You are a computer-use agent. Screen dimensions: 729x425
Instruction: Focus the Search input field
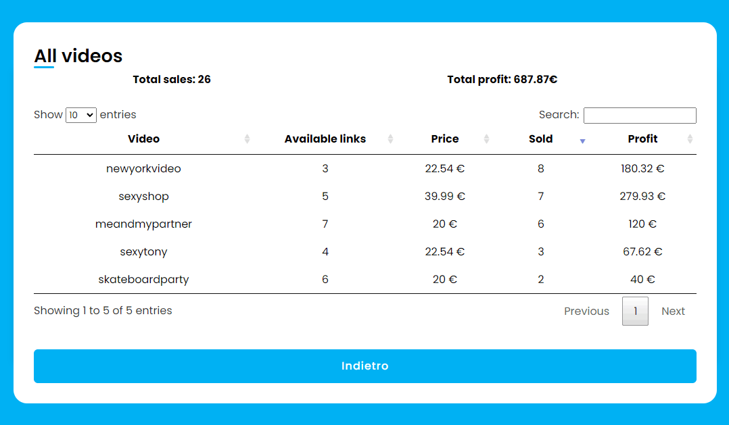click(x=640, y=115)
